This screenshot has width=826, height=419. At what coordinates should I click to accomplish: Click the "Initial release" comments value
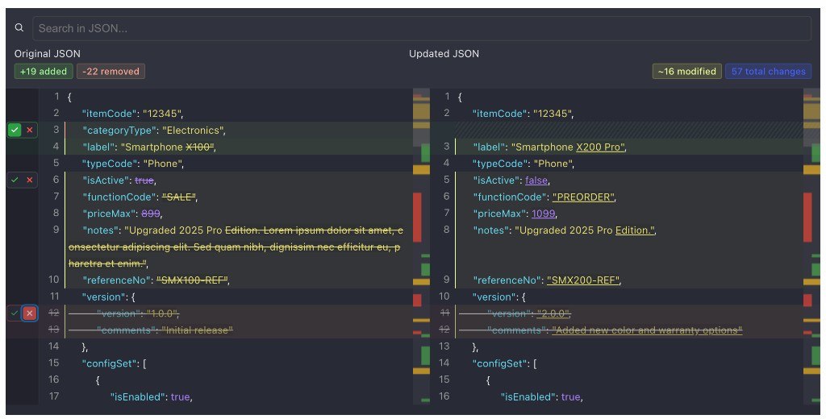[197, 330]
